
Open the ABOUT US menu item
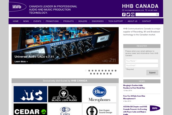[x=132, y=21]
